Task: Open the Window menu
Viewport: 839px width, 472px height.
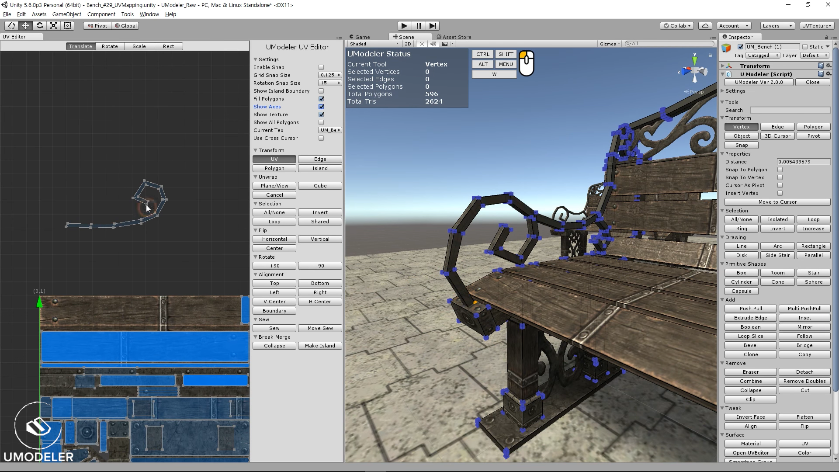Action: 149,14
